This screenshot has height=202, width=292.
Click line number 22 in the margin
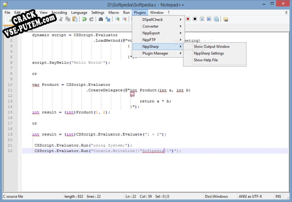point(10,151)
